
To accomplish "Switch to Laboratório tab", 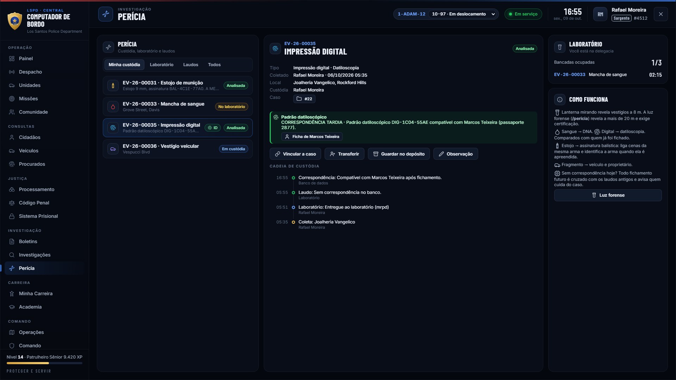I will pyautogui.click(x=162, y=65).
